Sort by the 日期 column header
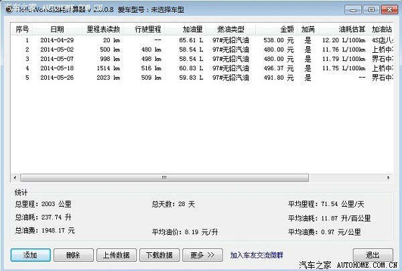Screen dimensions: 402x271 [58, 30]
